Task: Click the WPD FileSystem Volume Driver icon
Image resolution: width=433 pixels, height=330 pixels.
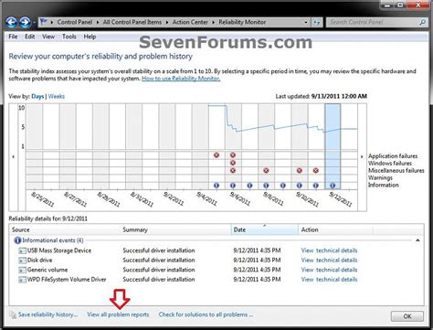Action: point(22,280)
